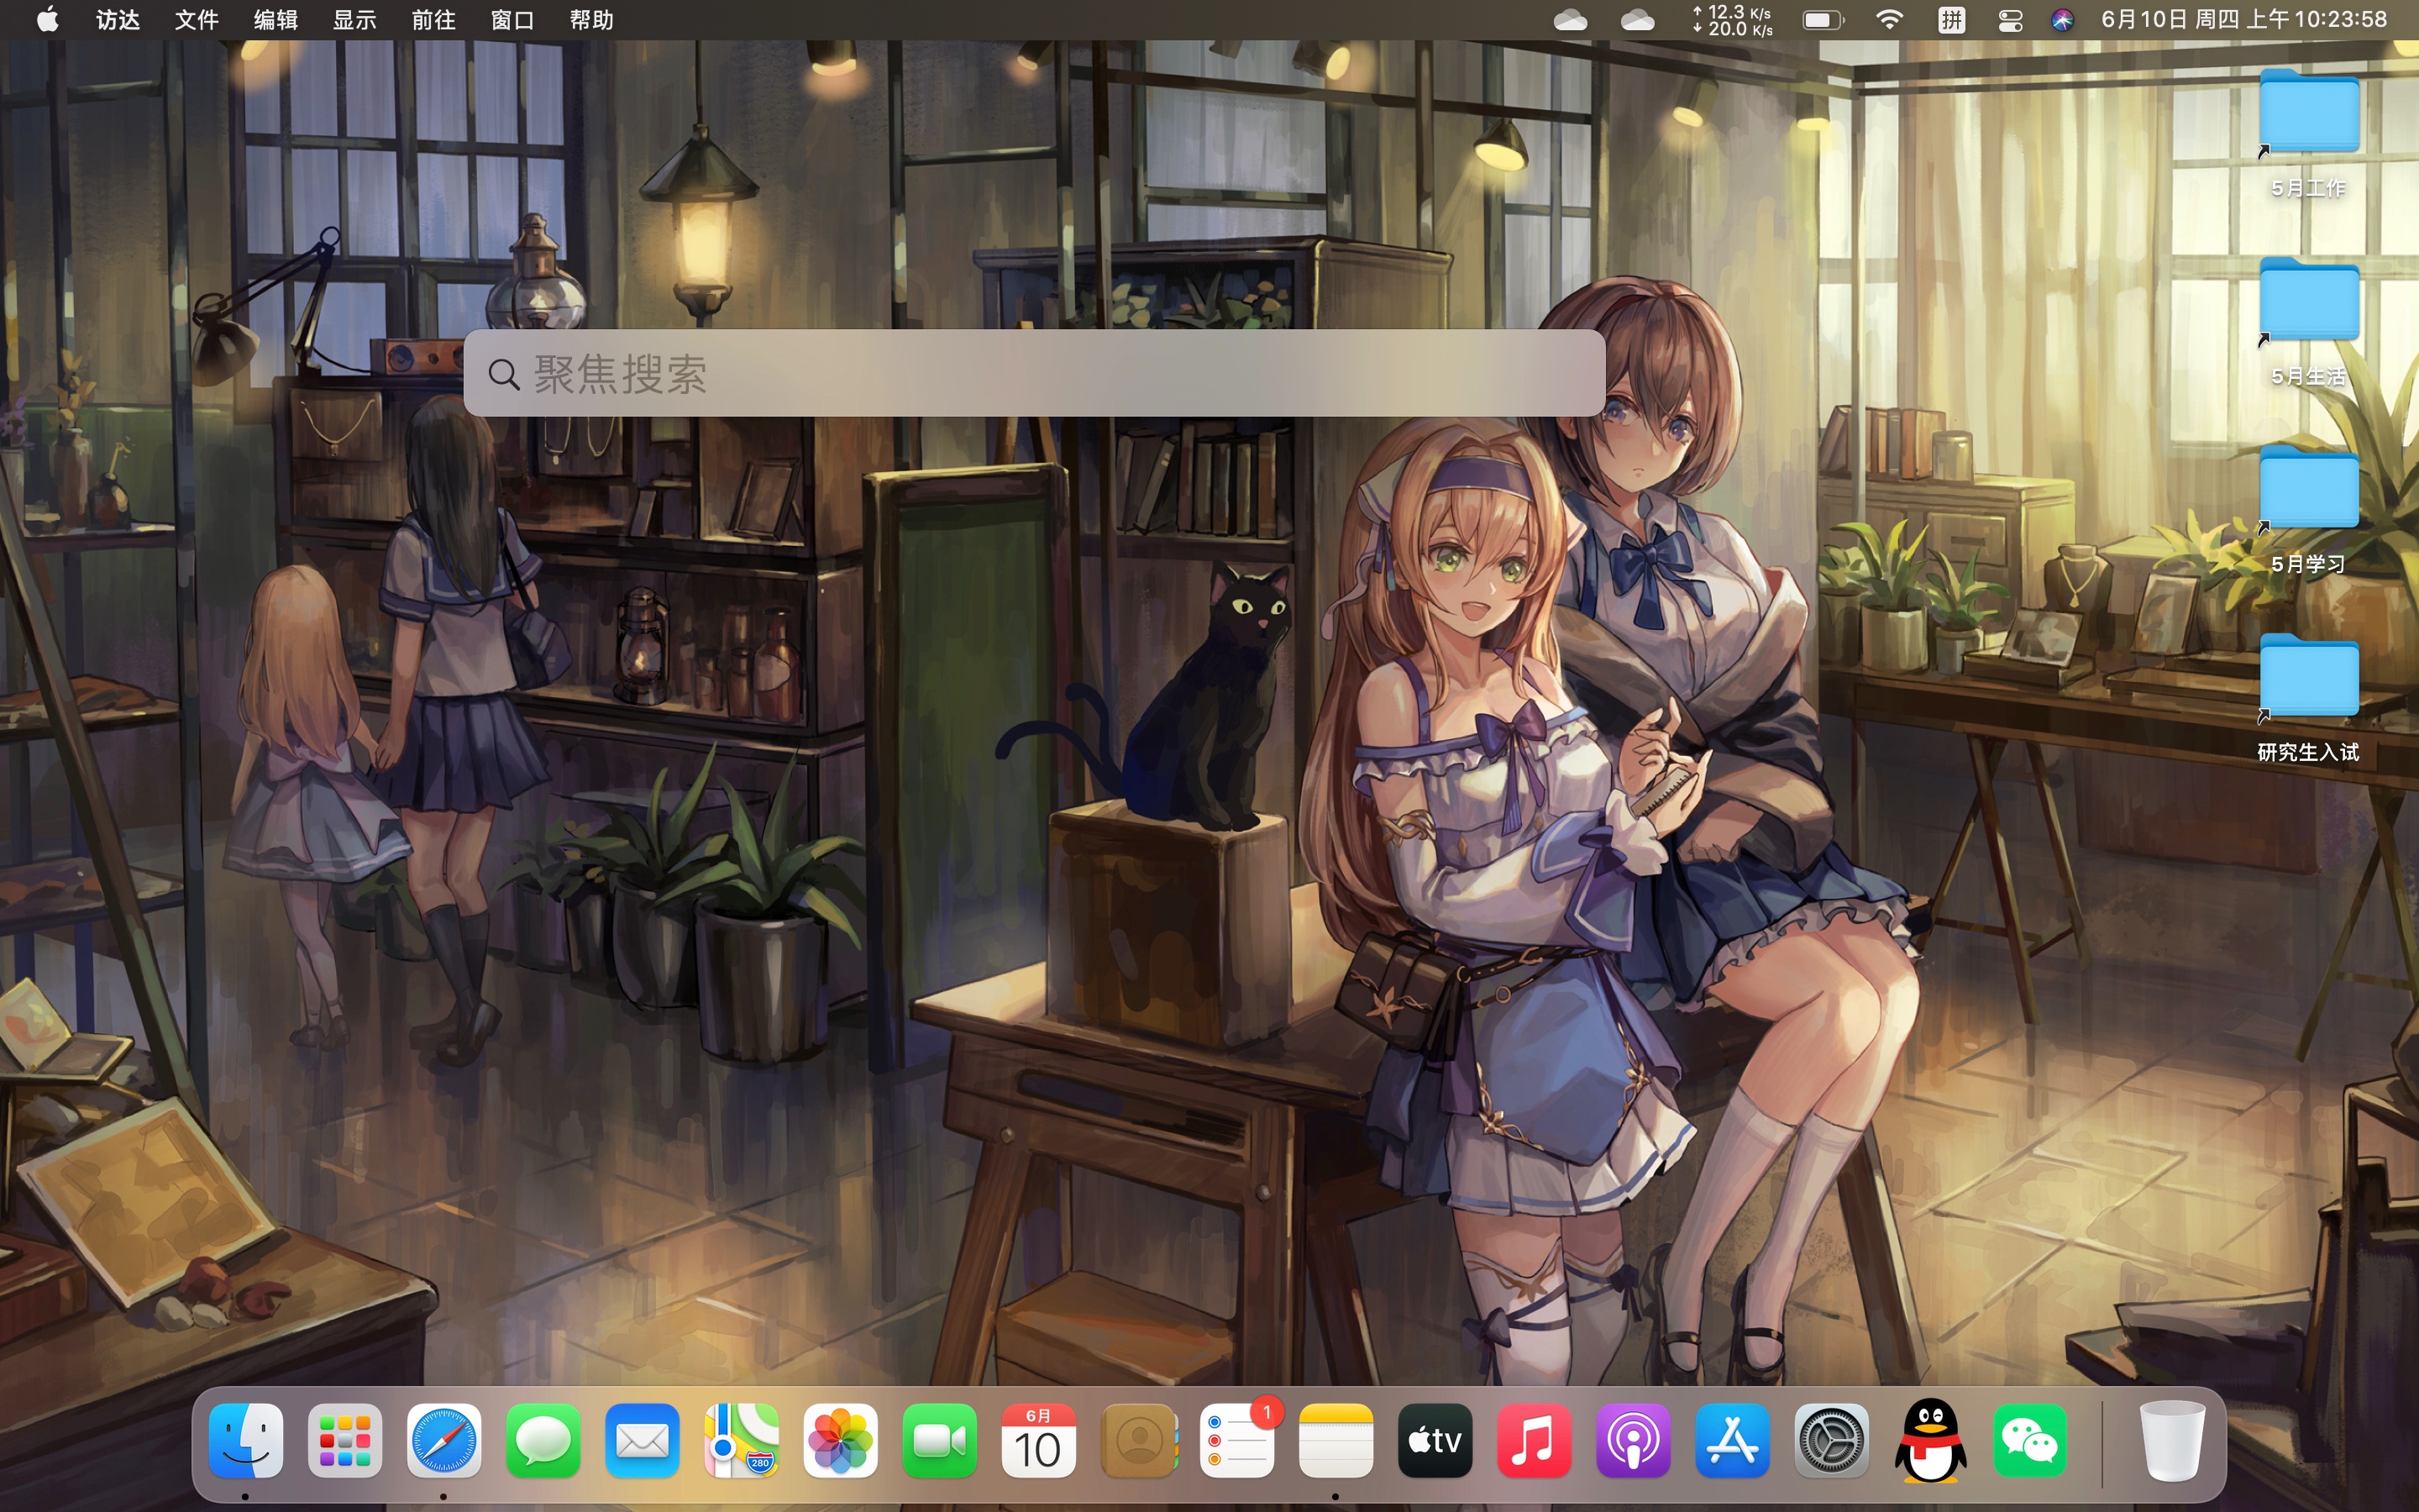Open Maps app in the dock
Image resolution: width=2419 pixels, height=1512 pixels.
[x=742, y=1441]
